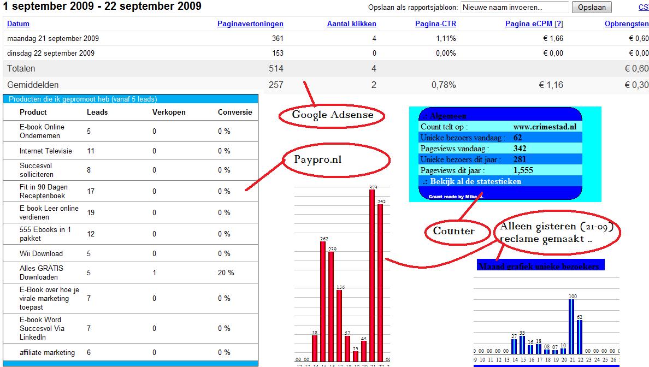The height and width of the screenshot is (367, 649).
Task: Click the 'Opslaan als rapportsjabloon' label
Action: tap(413, 8)
